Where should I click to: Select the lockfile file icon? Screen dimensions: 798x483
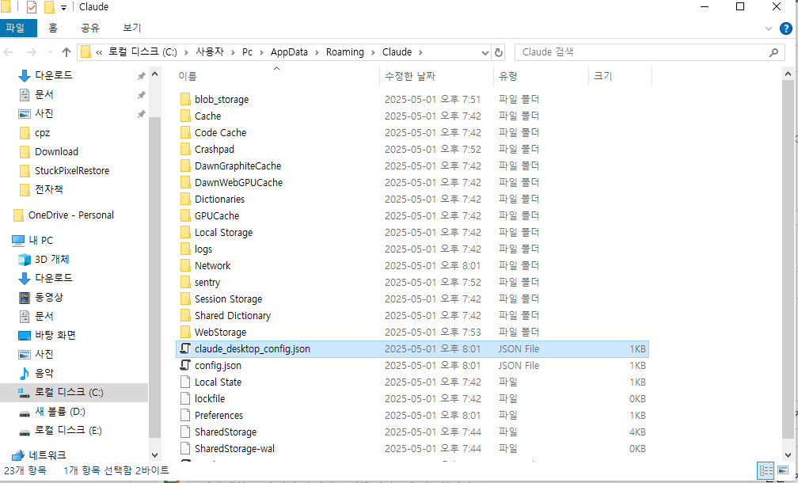click(x=185, y=398)
